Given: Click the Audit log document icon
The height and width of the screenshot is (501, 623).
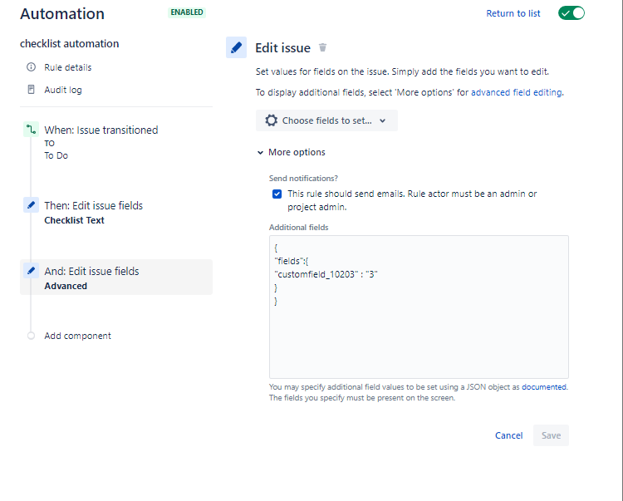Looking at the screenshot, I should 31,90.
